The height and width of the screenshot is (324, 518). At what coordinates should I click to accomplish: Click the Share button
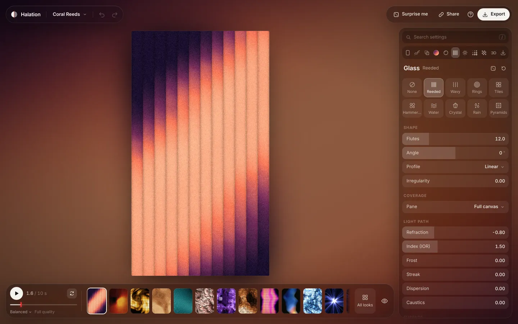(x=449, y=14)
